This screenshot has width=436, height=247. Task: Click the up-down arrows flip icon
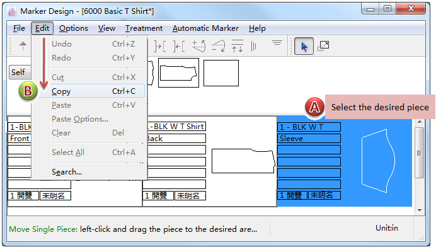click(x=237, y=46)
